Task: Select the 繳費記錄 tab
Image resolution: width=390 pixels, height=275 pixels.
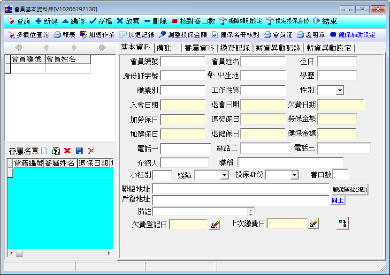Action: click(x=236, y=48)
